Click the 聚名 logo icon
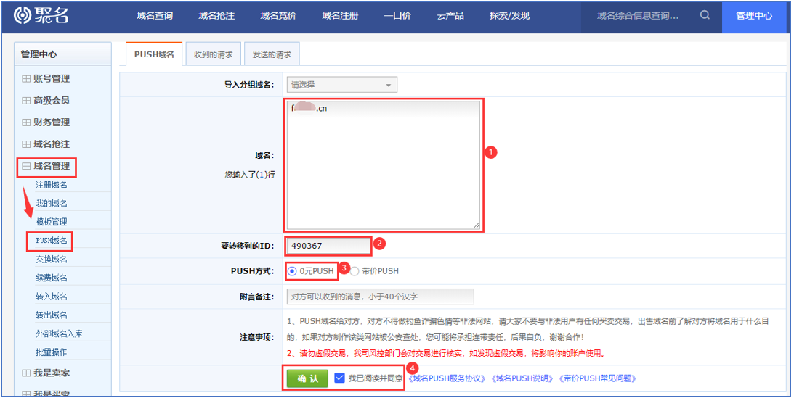Viewport: 794px width, 398px height. 23,16
